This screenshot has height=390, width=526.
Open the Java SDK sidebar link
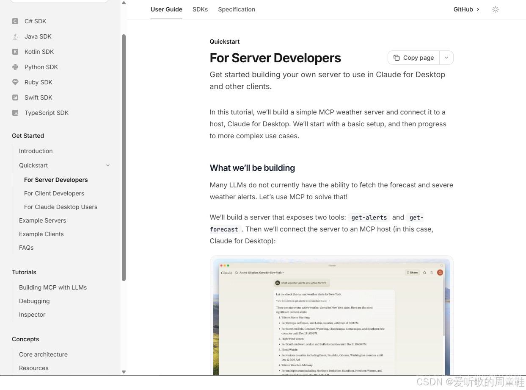click(x=38, y=36)
